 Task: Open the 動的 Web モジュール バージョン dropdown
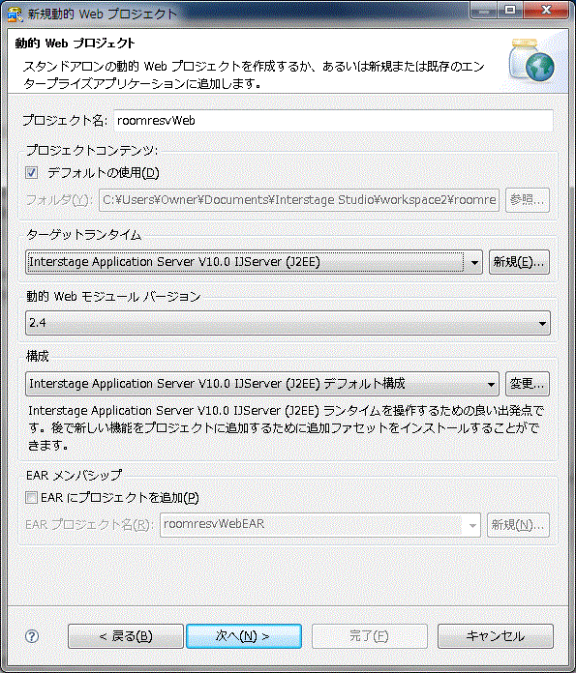click(x=288, y=323)
